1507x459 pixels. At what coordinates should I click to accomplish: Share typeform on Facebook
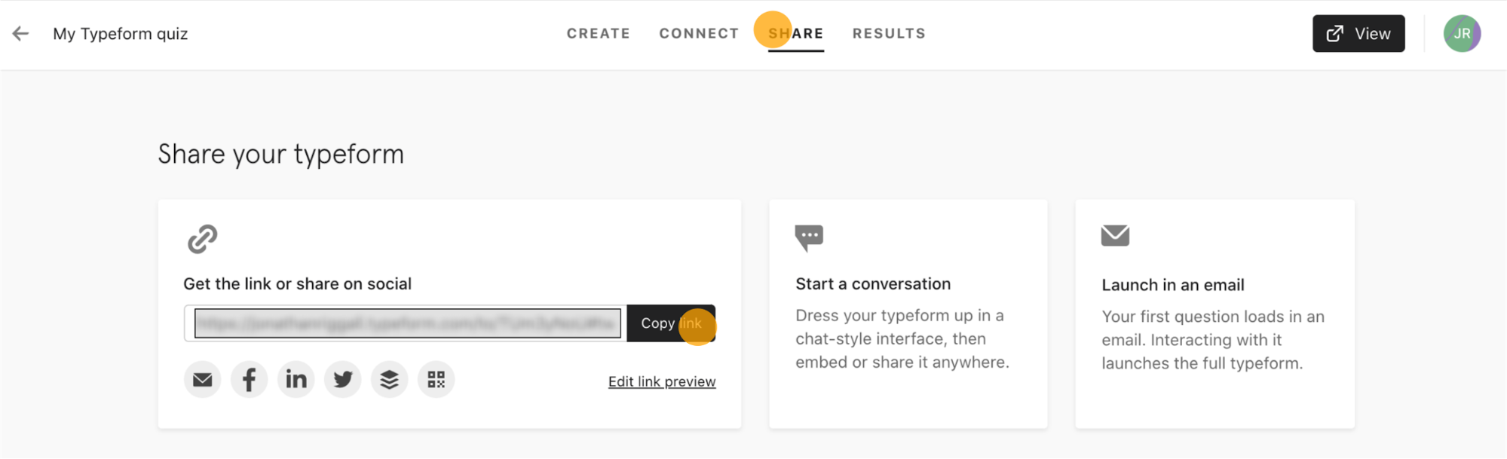pyautogui.click(x=249, y=379)
